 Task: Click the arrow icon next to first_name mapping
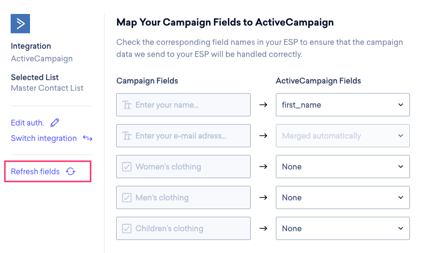coord(263,105)
